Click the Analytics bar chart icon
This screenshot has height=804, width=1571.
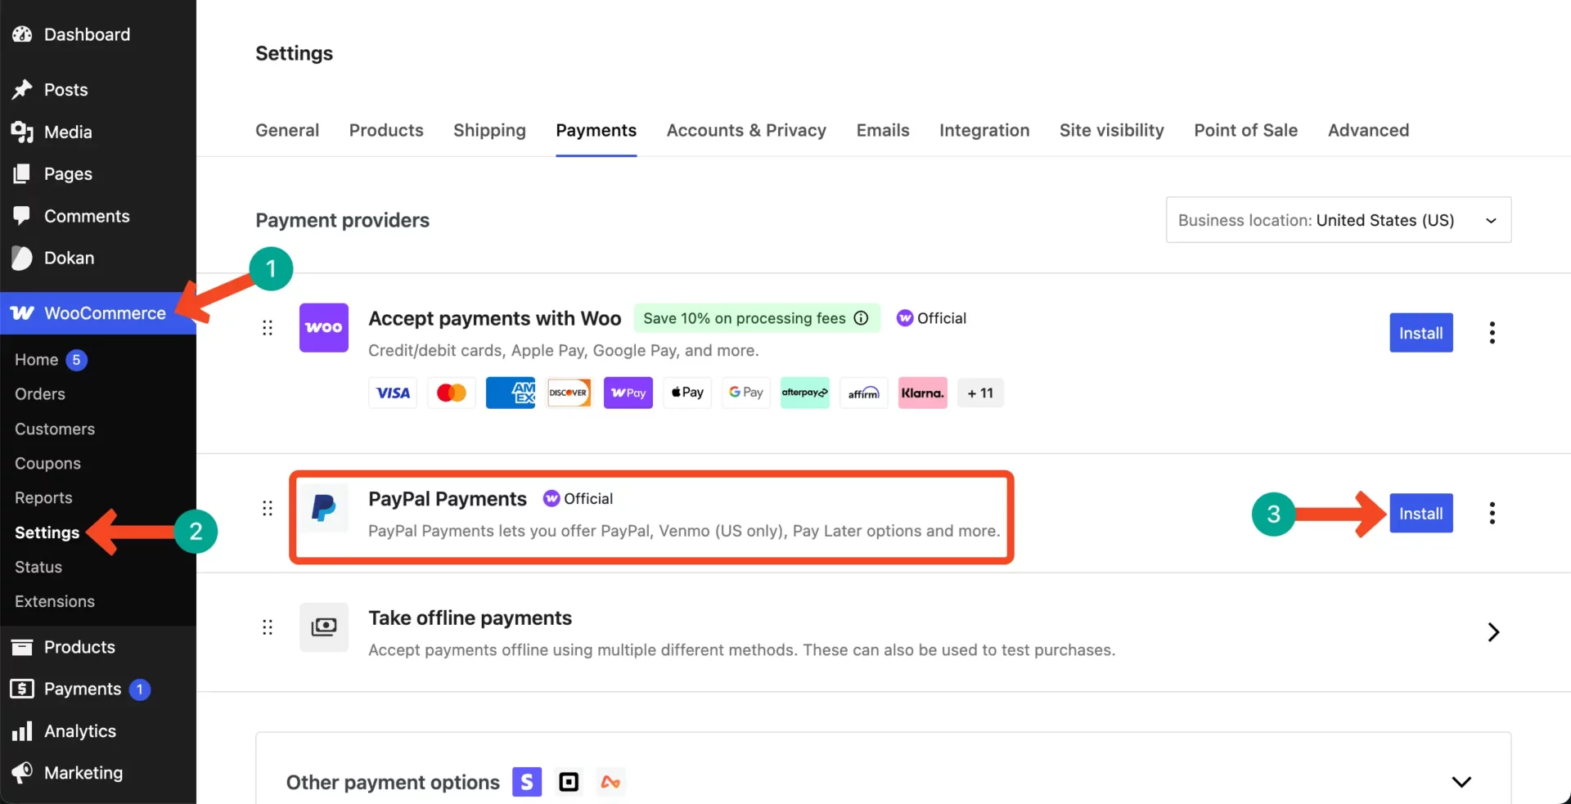coord(22,731)
